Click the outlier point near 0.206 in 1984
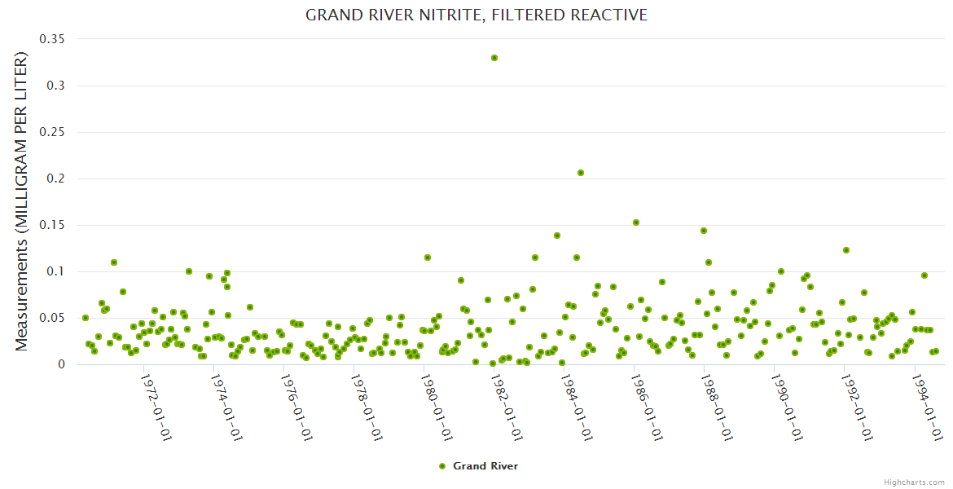 pos(581,173)
